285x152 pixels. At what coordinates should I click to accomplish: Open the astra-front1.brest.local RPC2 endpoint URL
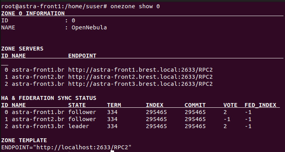coord(140,70)
